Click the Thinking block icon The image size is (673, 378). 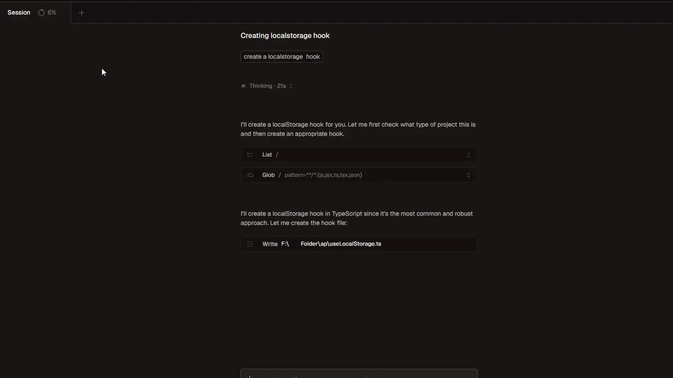click(x=243, y=86)
